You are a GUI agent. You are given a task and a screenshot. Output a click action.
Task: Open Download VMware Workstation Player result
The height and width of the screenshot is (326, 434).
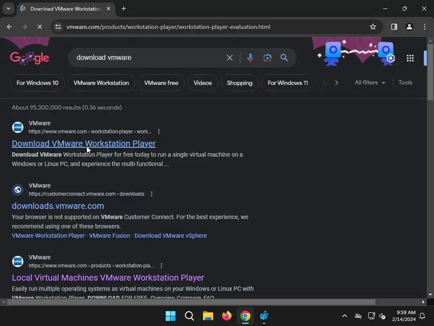(83, 143)
